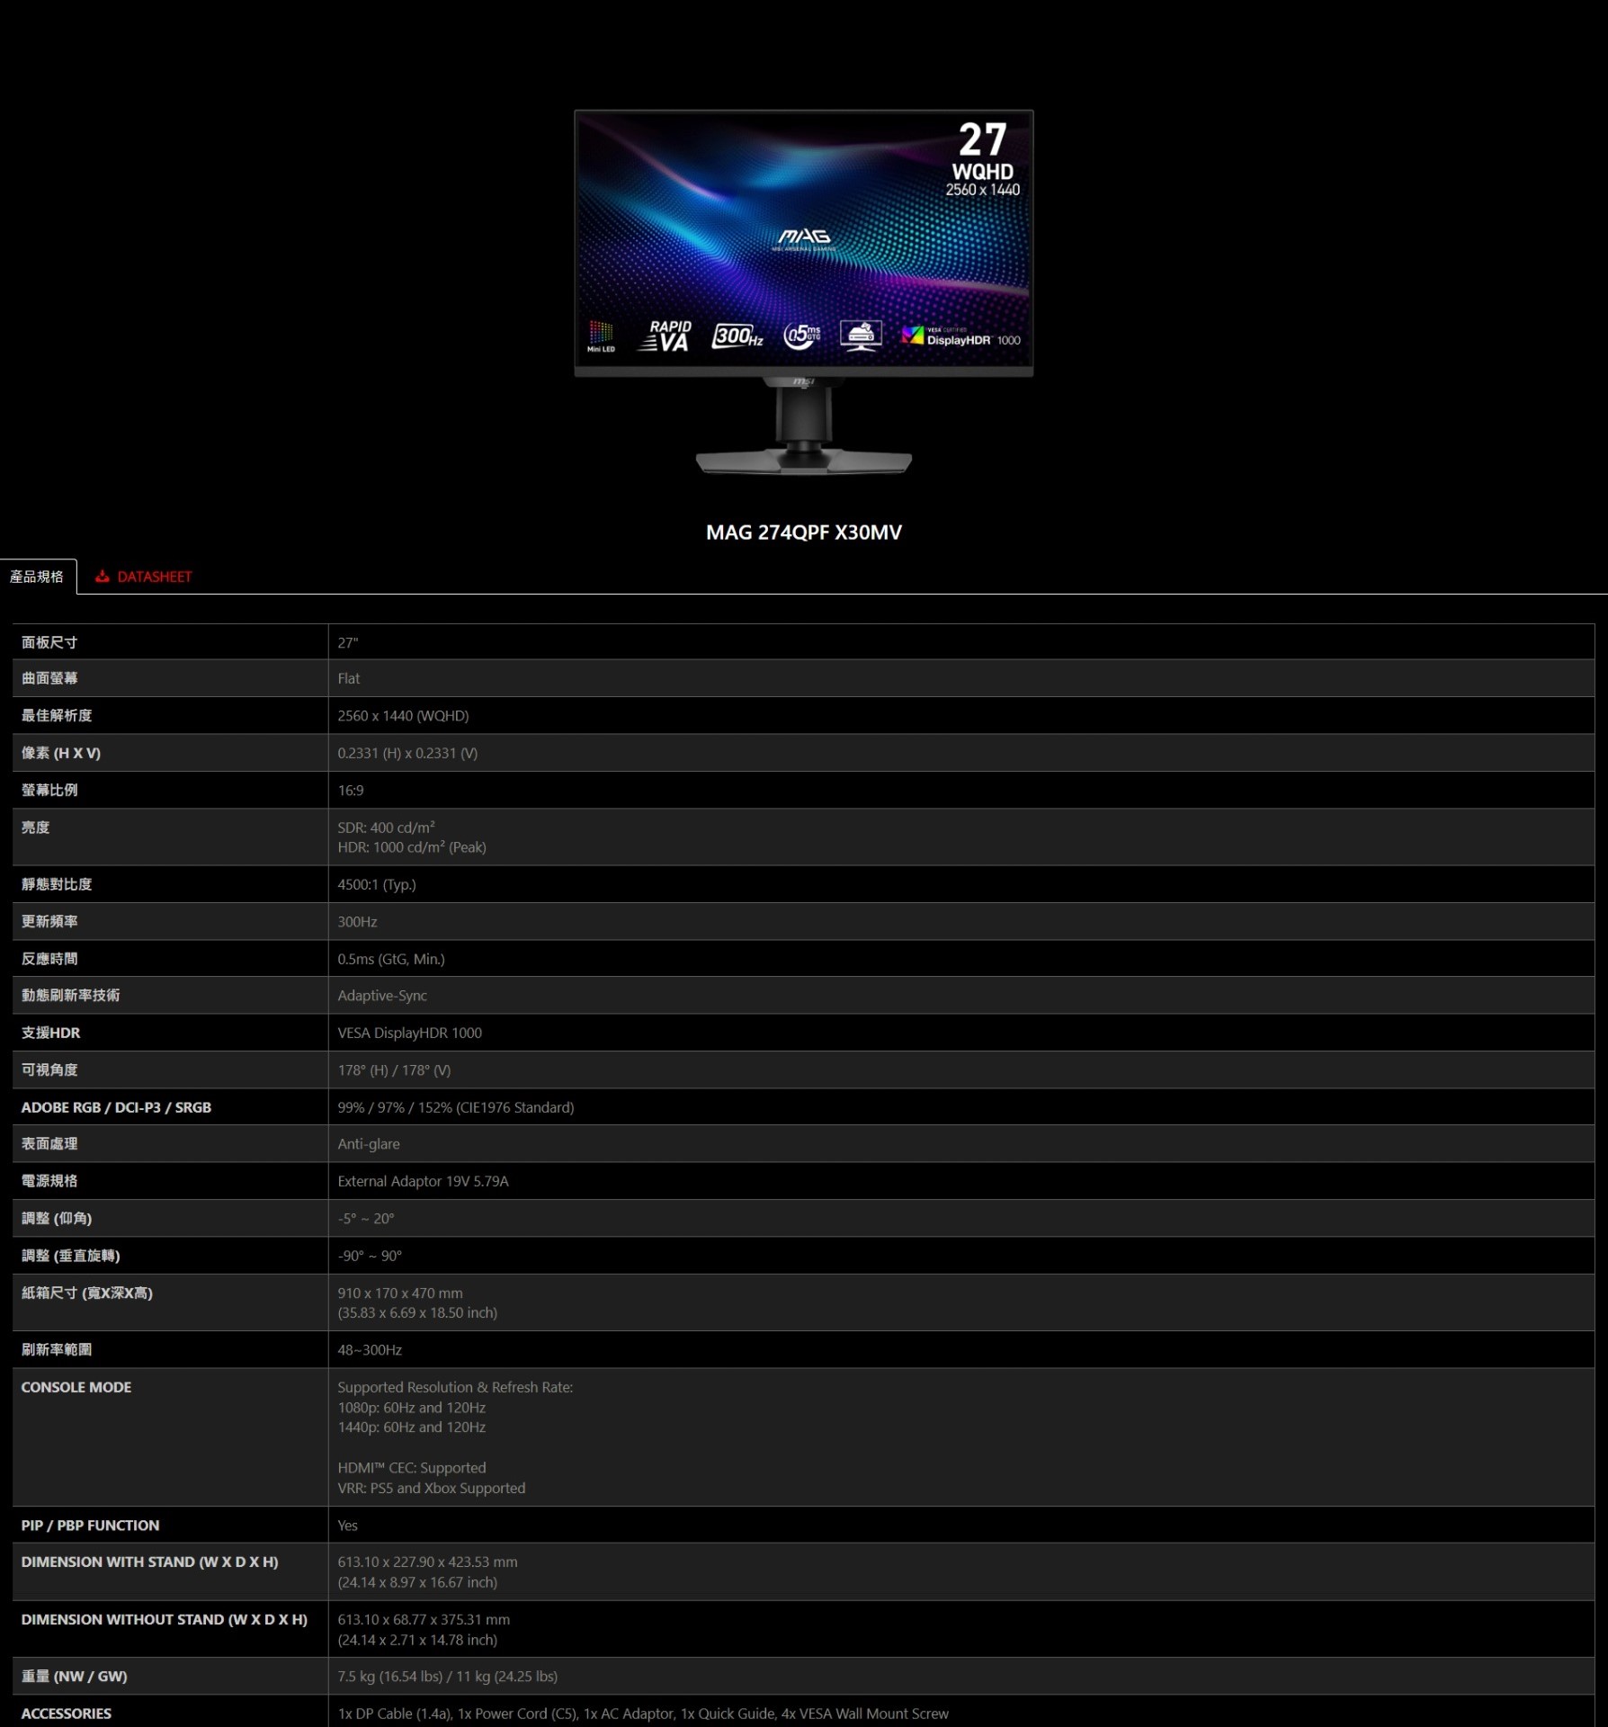The image size is (1608, 1727).
Task: Click the VESA DisplayHDR 1000 table value
Action: (x=409, y=1033)
